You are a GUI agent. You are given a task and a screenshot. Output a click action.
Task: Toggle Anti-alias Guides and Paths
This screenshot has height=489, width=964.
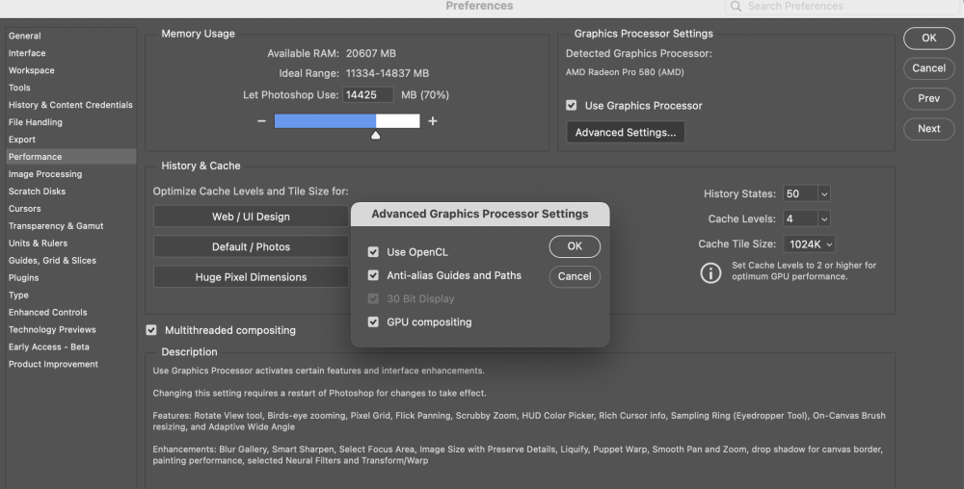coord(373,275)
